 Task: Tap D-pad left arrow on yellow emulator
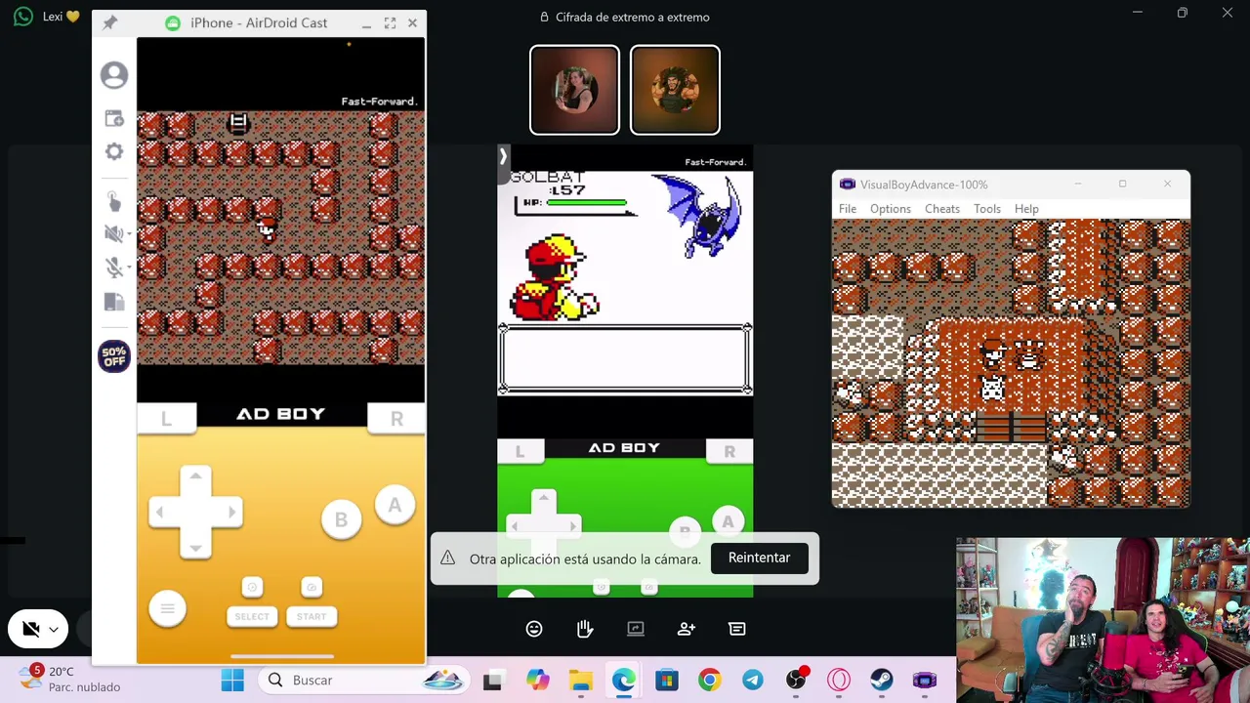[160, 512]
